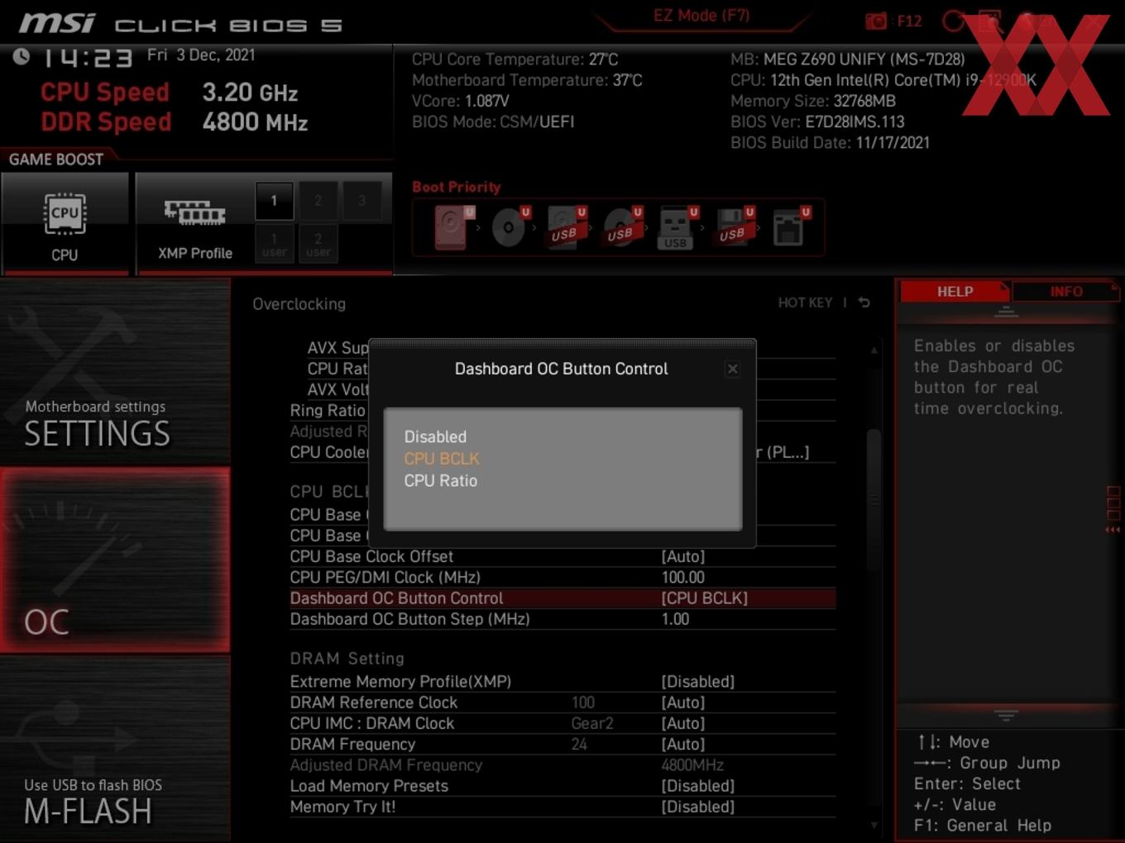Click the USB optical disc boot icon
1125x843 pixels.
(x=623, y=226)
